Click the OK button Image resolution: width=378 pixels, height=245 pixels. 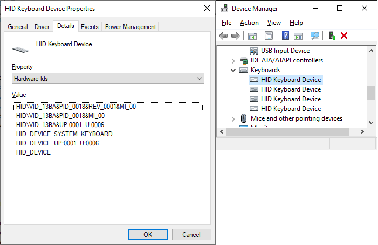148,234
